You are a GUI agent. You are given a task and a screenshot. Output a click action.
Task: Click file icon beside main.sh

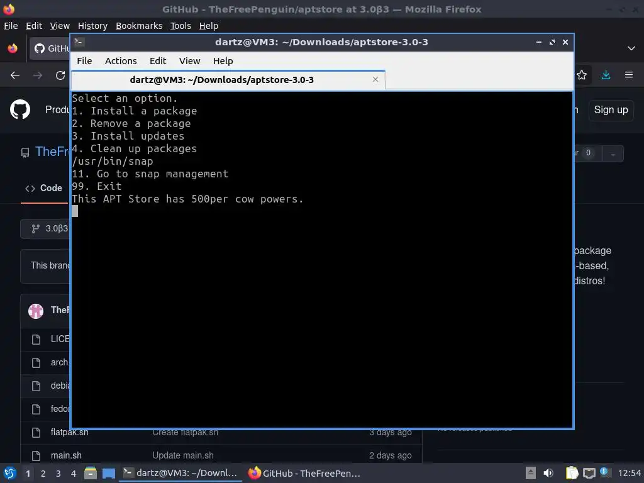[36, 456]
